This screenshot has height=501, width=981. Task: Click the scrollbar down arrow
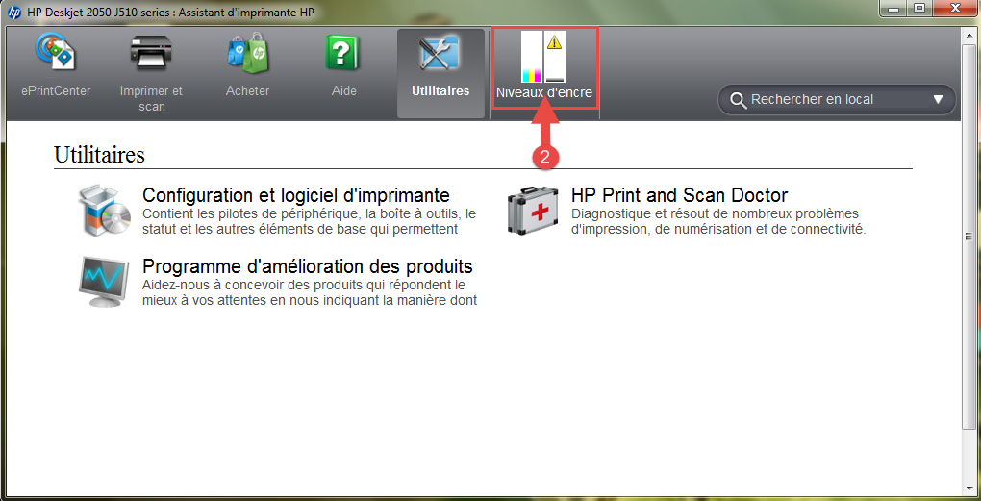[x=968, y=488]
